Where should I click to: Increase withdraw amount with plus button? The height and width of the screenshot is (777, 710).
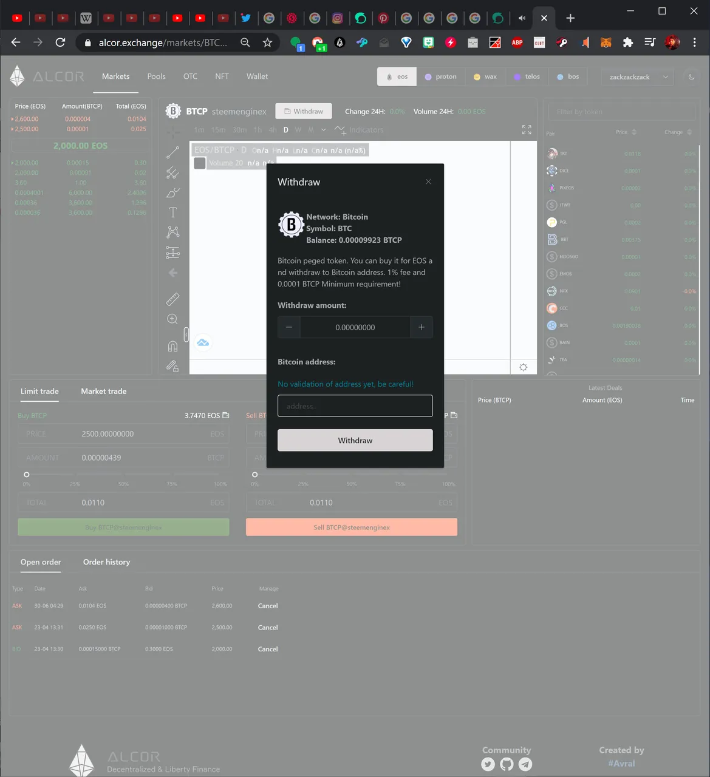coord(422,327)
